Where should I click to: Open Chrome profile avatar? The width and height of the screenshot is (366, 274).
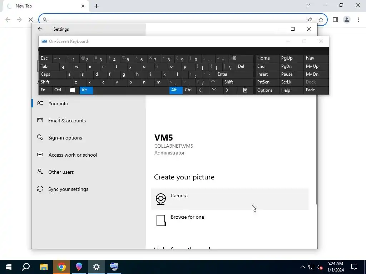[347, 20]
